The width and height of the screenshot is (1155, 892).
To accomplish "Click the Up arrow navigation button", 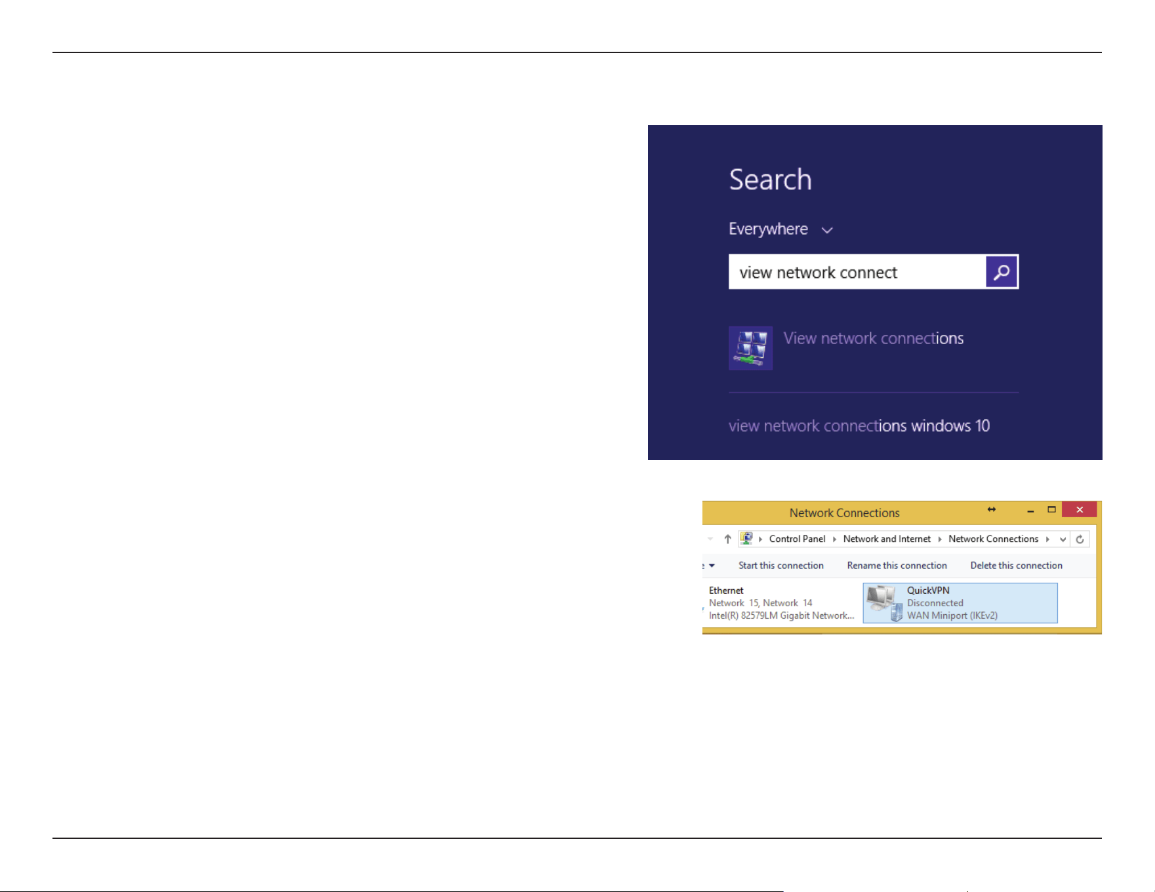I will pos(727,539).
